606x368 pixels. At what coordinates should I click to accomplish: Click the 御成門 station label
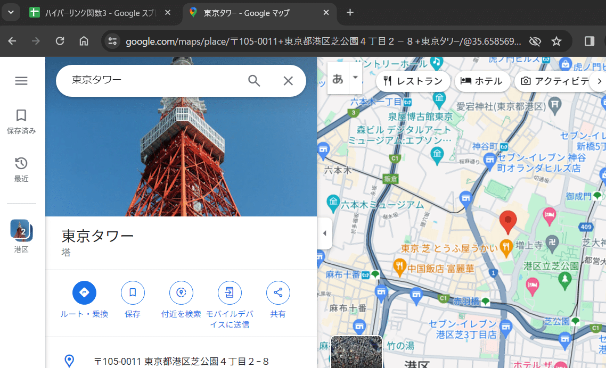click(578, 196)
